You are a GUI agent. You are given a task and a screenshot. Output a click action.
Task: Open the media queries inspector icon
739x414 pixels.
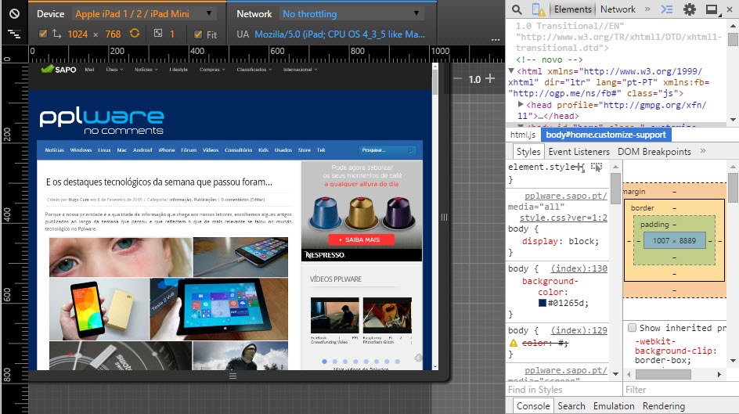14,34
